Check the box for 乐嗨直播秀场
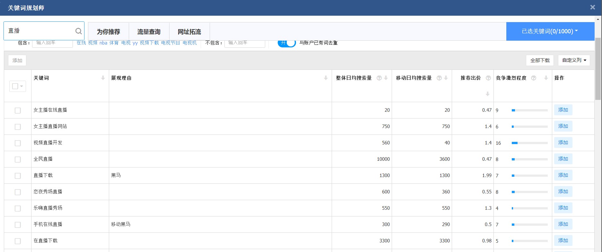The height and width of the screenshot is (252, 602). 18,208
